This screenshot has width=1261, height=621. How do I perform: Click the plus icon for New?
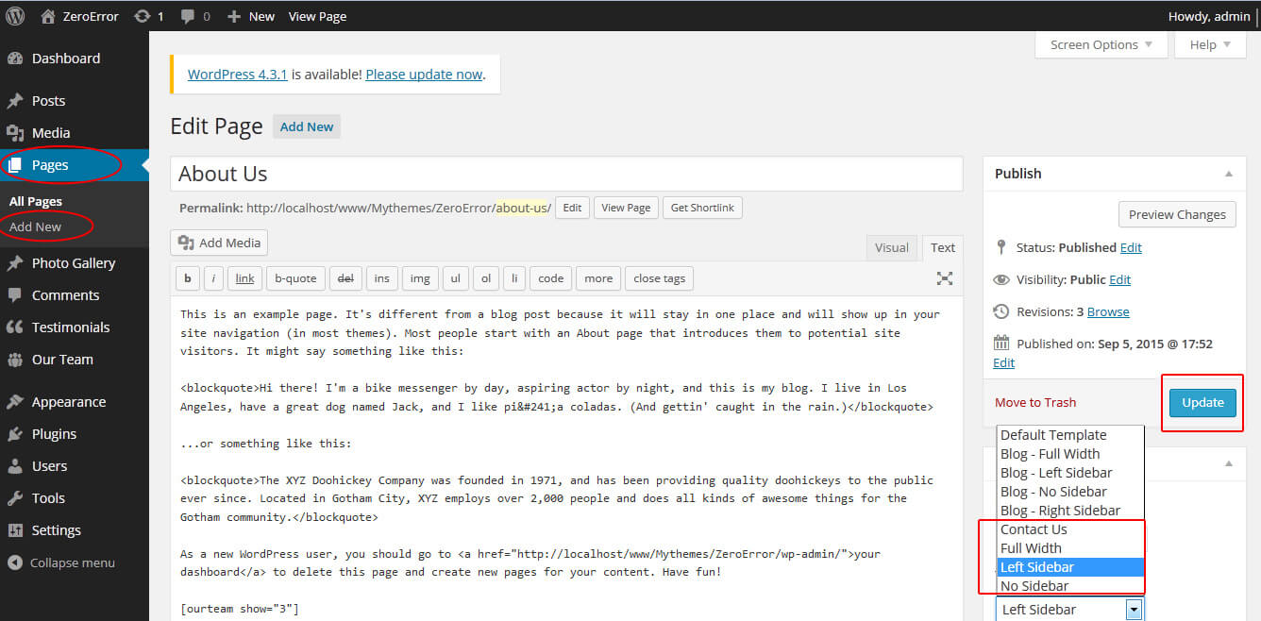coord(234,16)
